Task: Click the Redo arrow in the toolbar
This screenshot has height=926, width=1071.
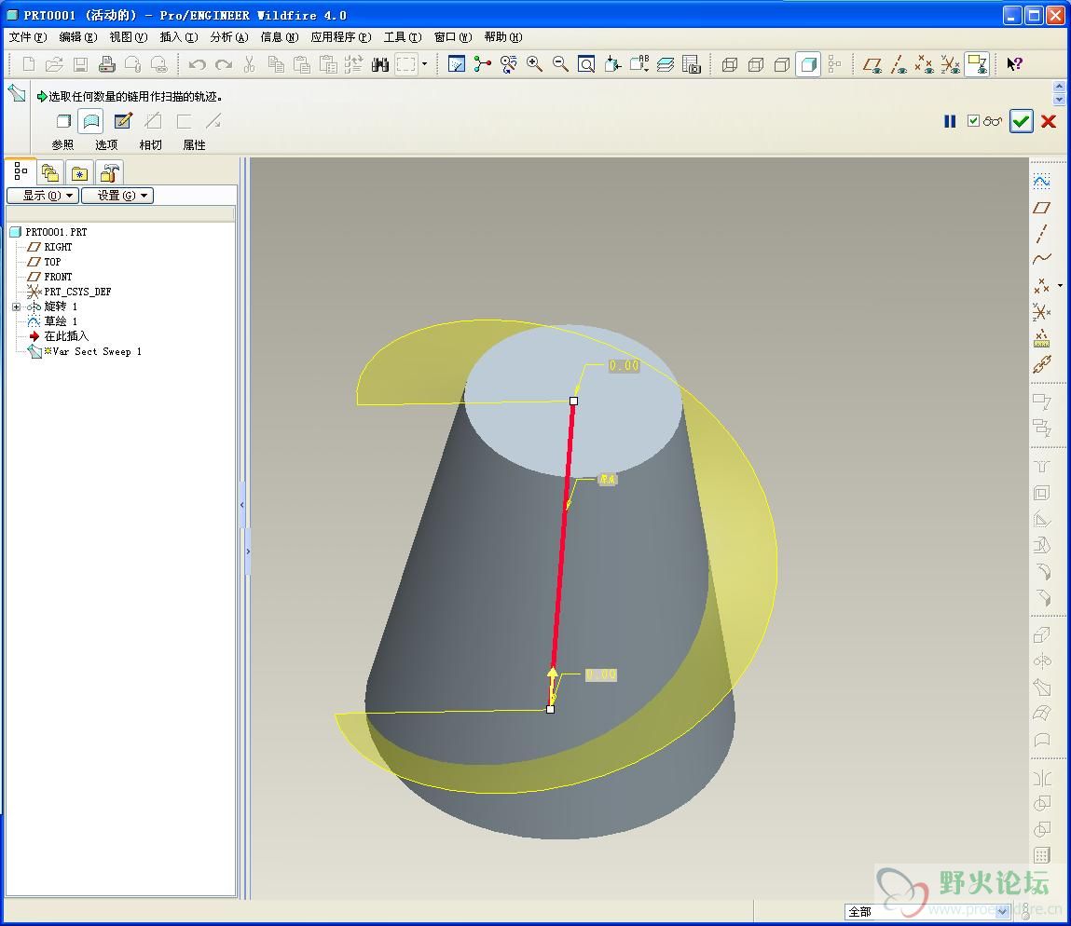Action: coord(224,65)
